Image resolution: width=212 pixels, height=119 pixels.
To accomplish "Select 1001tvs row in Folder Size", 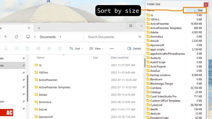I will [175, 20].
